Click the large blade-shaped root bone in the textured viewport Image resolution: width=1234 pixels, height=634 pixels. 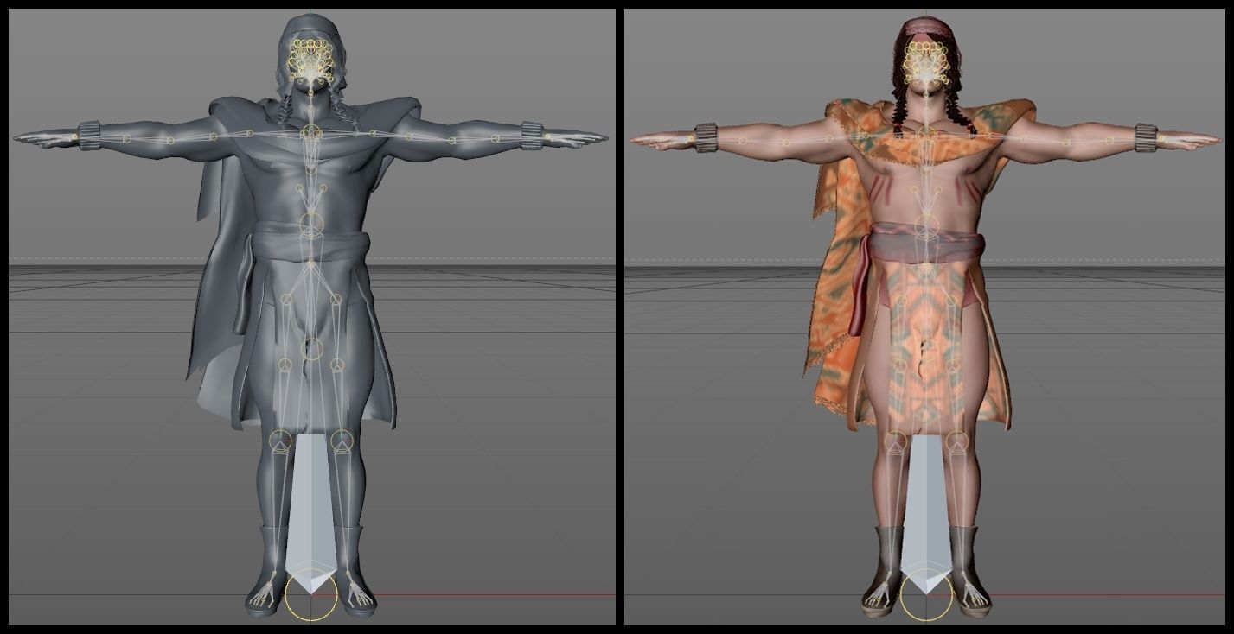pyautogui.click(x=926, y=512)
